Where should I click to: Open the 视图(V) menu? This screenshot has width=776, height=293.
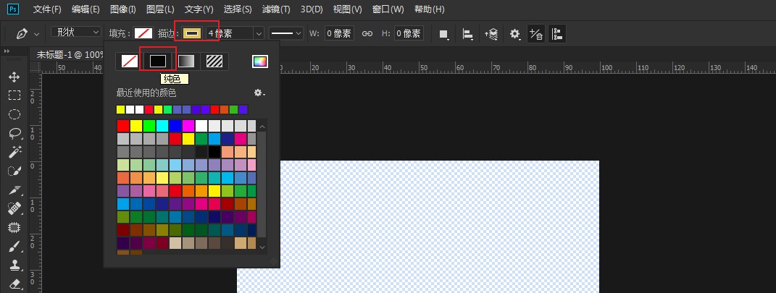click(x=347, y=9)
